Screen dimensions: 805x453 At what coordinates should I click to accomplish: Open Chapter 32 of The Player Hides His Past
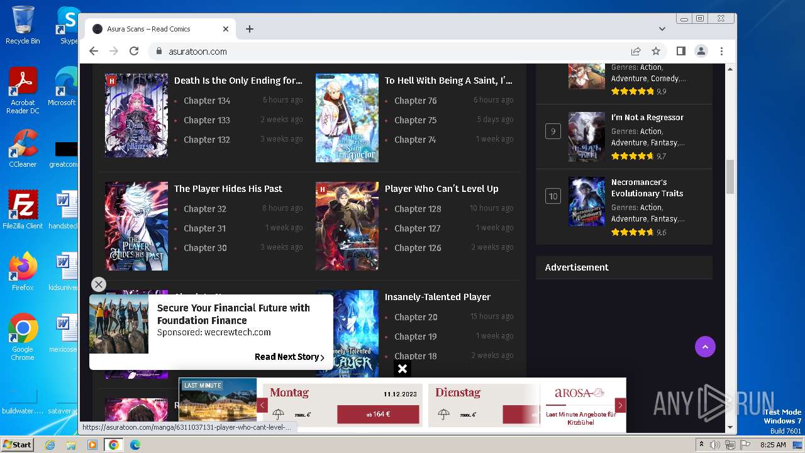pyautogui.click(x=205, y=209)
